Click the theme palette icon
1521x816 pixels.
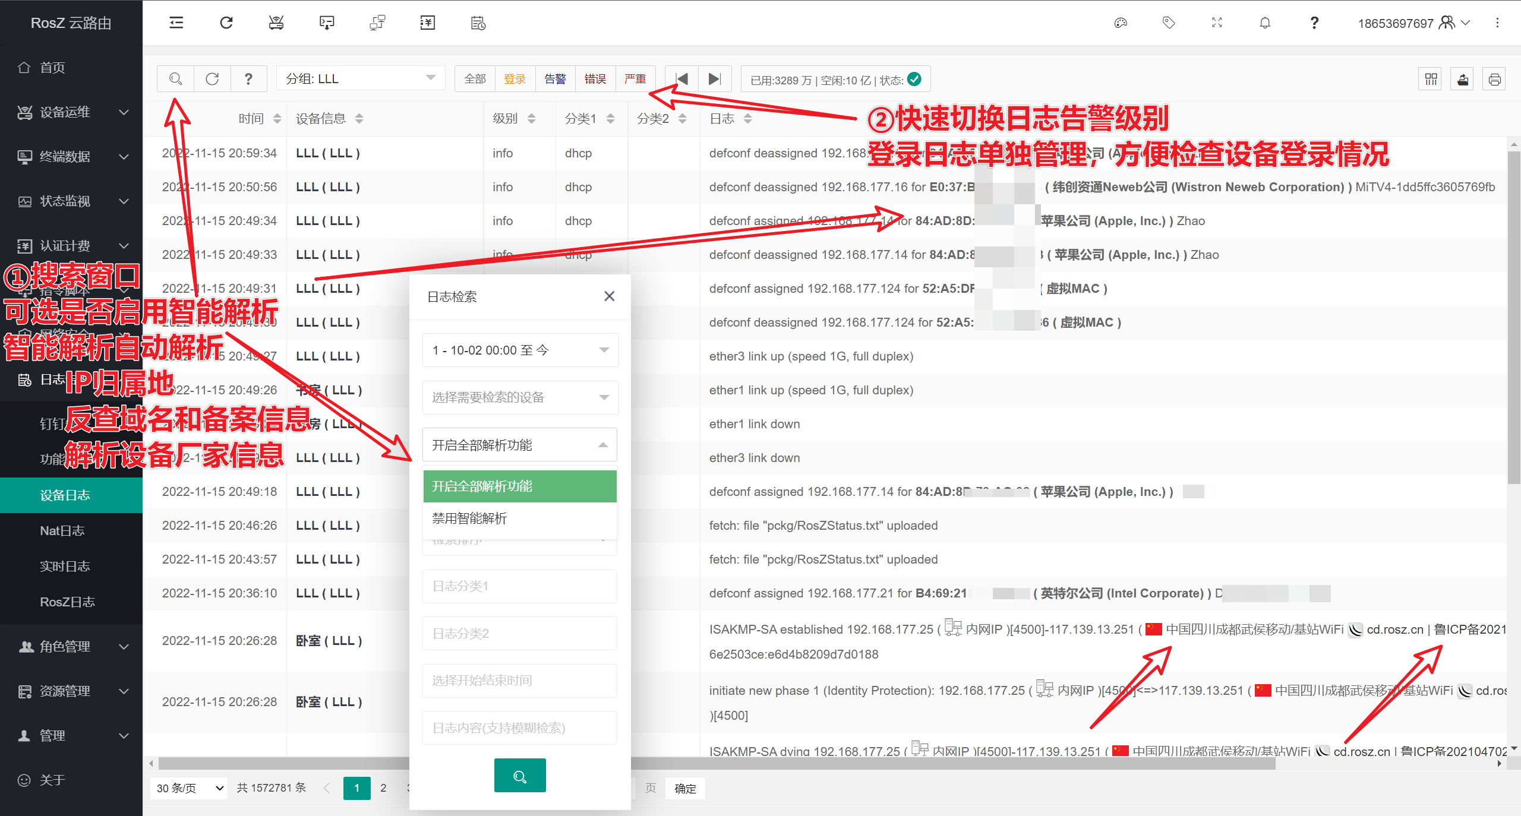tap(1121, 23)
